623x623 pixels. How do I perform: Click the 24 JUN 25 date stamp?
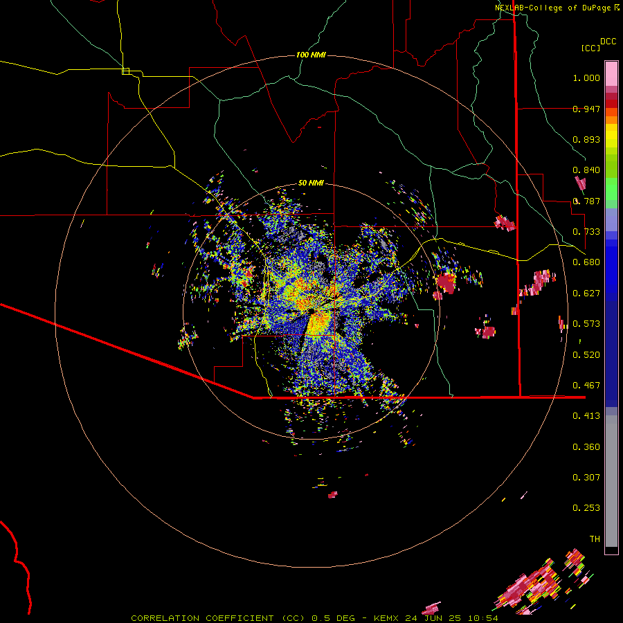433,618
